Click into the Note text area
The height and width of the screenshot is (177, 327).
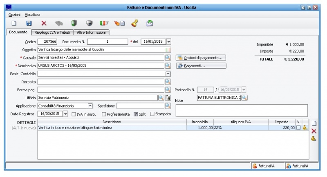point(241,110)
